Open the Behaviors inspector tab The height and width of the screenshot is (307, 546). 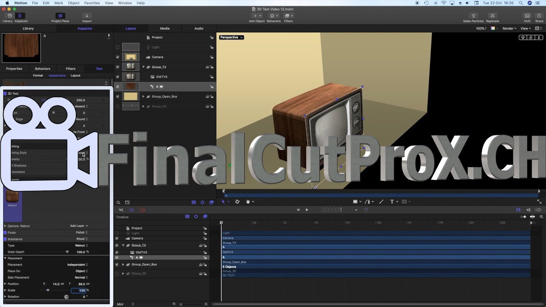point(42,69)
